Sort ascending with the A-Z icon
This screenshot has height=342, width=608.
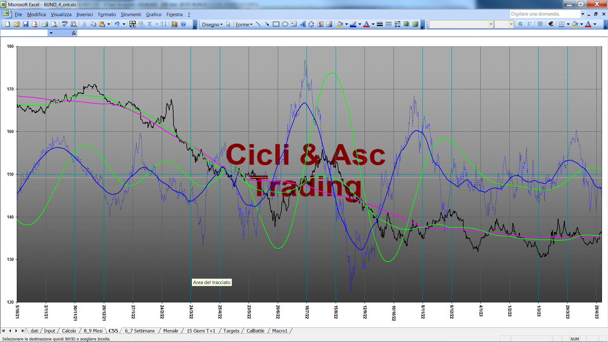click(163, 24)
